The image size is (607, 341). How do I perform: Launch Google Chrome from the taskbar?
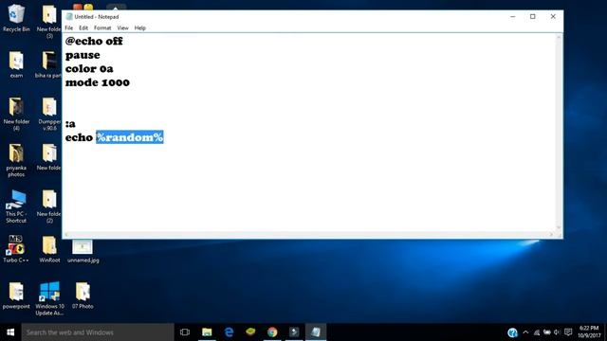272,332
